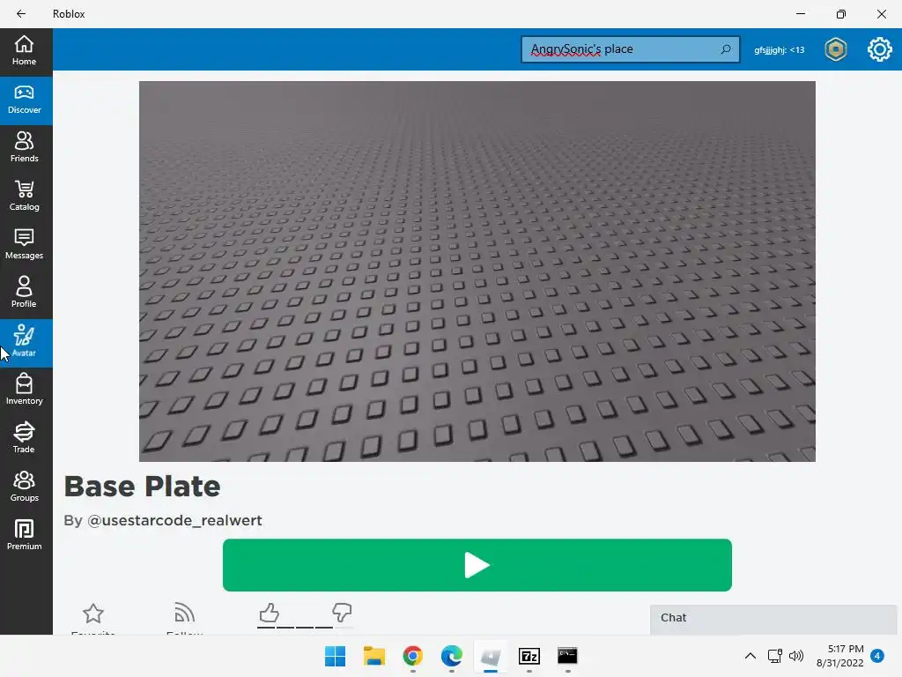This screenshot has width=902, height=677.
Task: Open the network status tray icon
Action: tap(775, 656)
